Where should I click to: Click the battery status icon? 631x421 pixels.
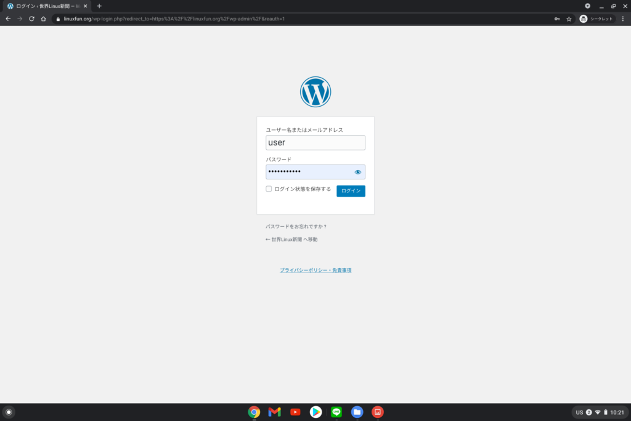coord(606,412)
